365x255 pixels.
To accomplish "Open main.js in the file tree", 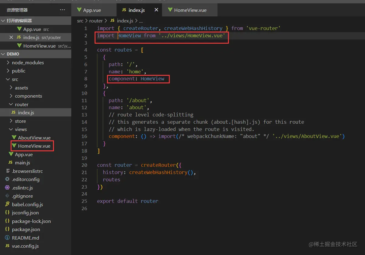I will point(35,163).
